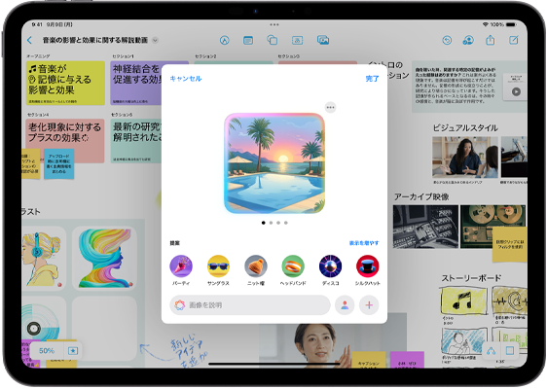Viewport: 547px width, 389px height.
Task: Open the insert media icon
Action: coord(323,40)
